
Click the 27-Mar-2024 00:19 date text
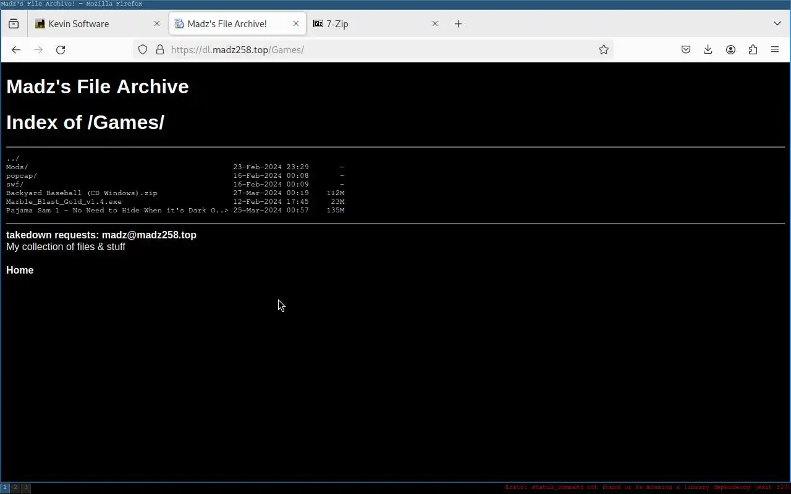271,193
